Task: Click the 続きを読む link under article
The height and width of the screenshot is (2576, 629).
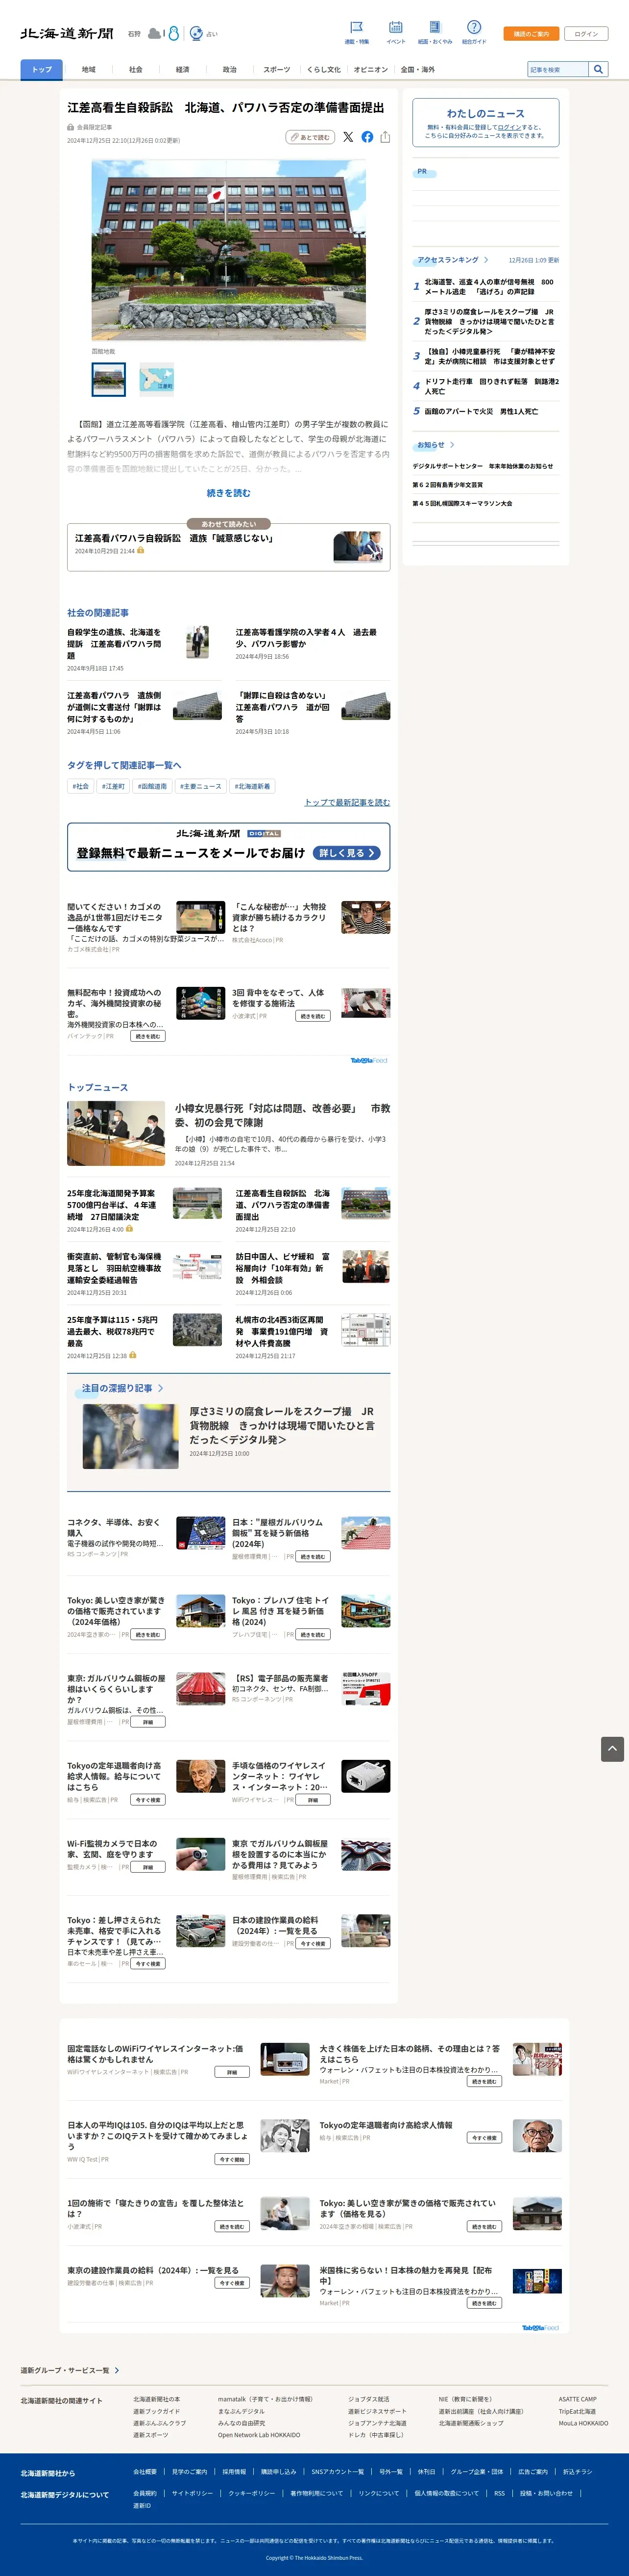Action: 229,493
